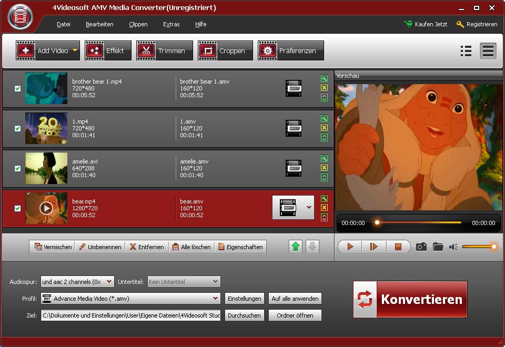Open the Add Video dropdown arrow
This screenshot has width=505, height=347.
75,50
